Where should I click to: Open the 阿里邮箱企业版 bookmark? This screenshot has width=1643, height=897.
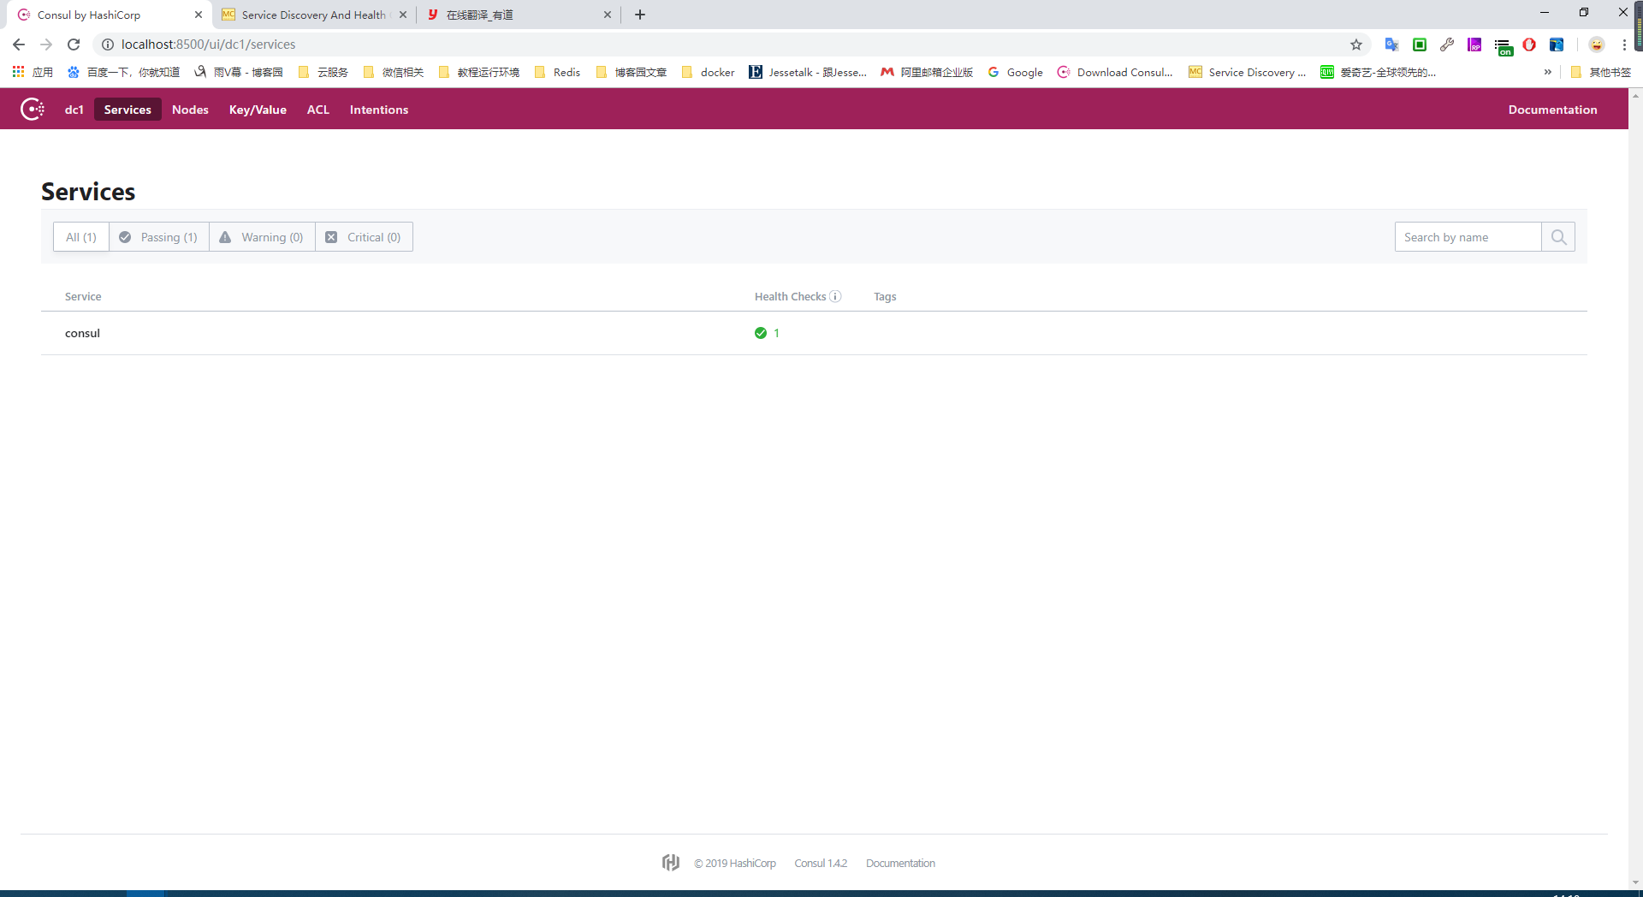tap(927, 72)
